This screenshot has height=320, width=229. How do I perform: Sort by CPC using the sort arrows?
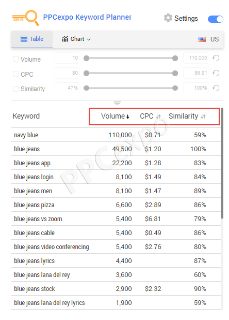(158, 117)
